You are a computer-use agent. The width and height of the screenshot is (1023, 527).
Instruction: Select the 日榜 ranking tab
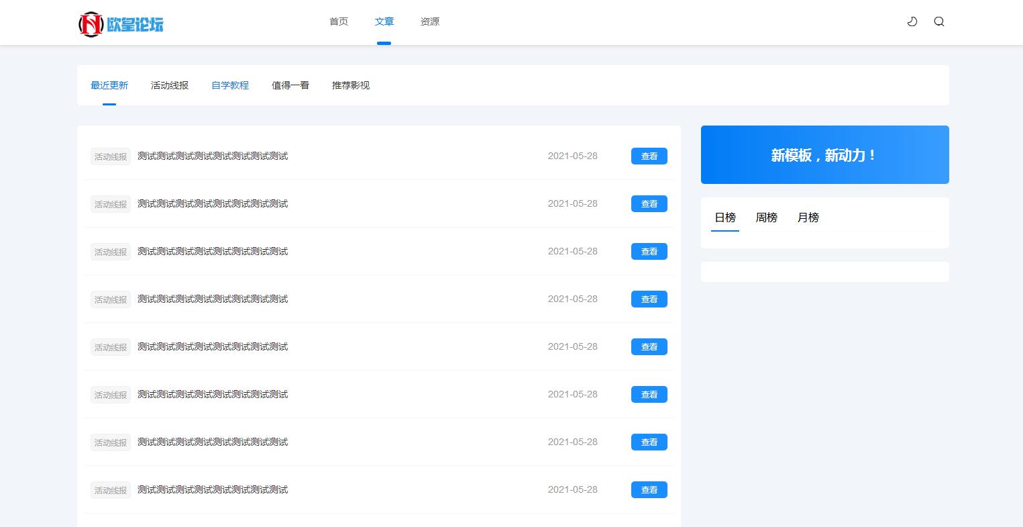[x=725, y=218]
